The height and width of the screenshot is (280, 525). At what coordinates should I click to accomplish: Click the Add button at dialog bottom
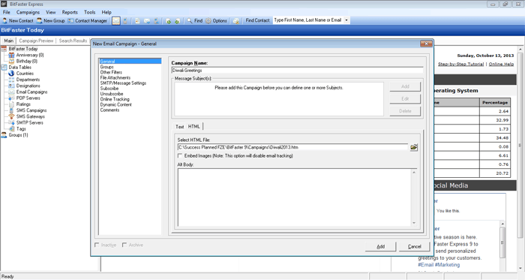tap(381, 246)
